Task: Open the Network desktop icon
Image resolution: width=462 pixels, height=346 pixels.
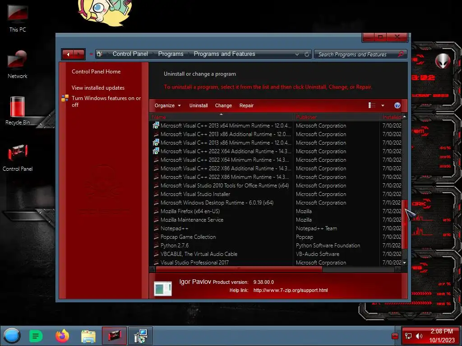Action: (x=18, y=65)
